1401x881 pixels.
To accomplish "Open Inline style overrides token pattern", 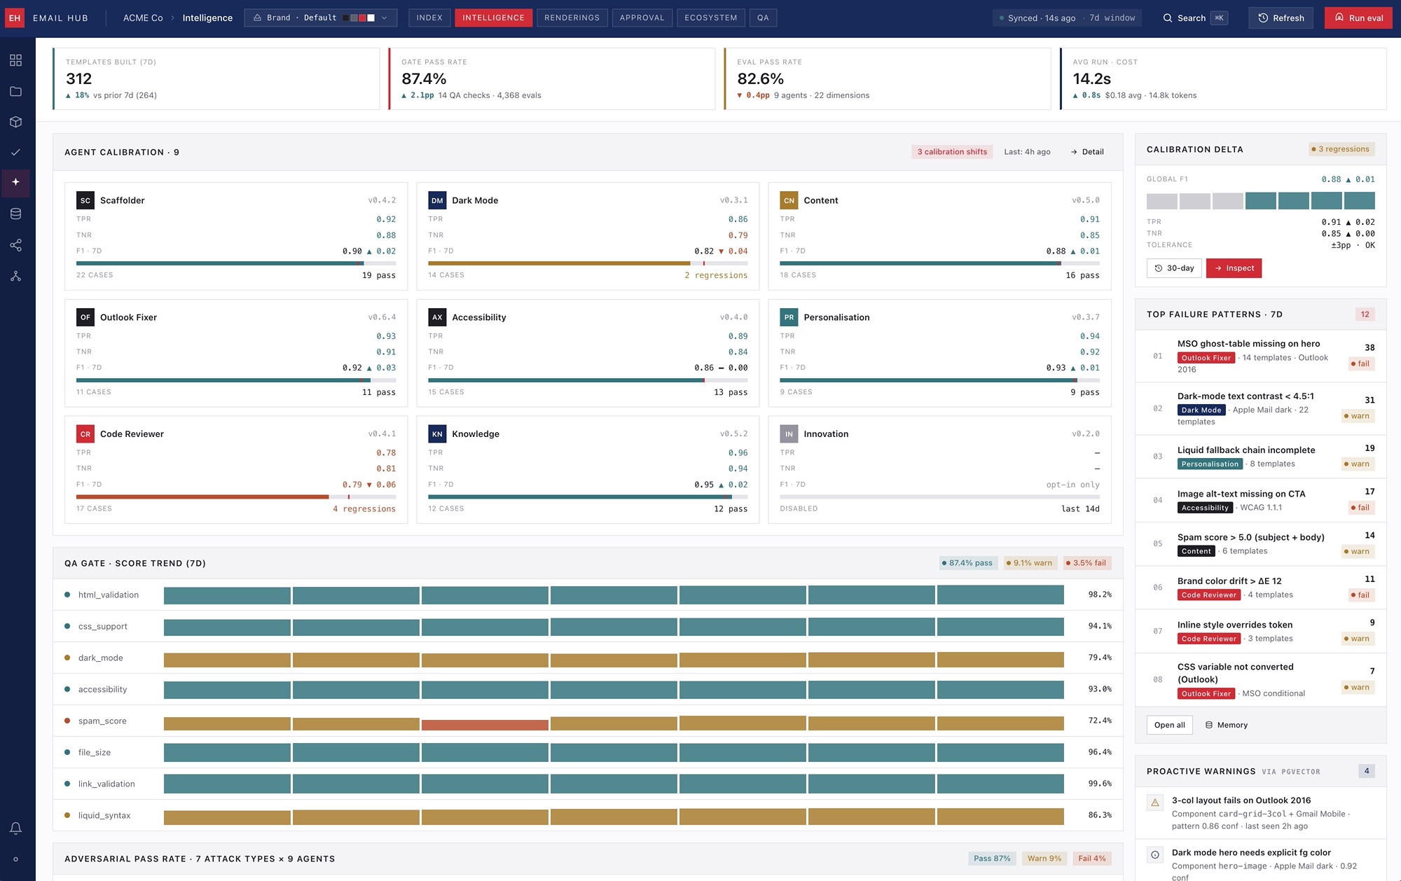I will click(x=1260, y=632).
